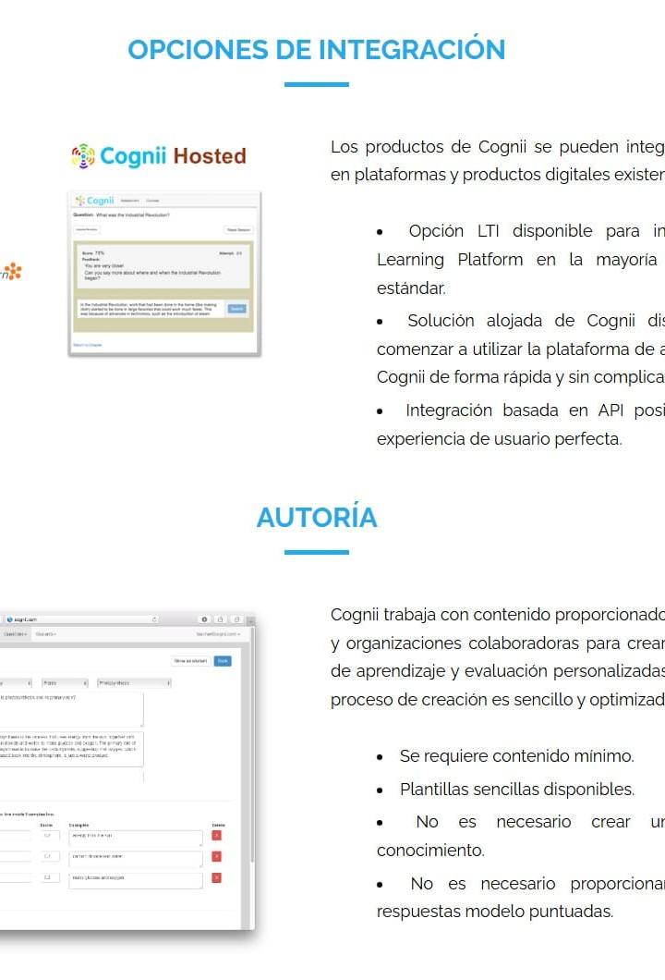Click the share icon in screenshot browser toolbar
The image size is (665, 980).
pos(221,619)
